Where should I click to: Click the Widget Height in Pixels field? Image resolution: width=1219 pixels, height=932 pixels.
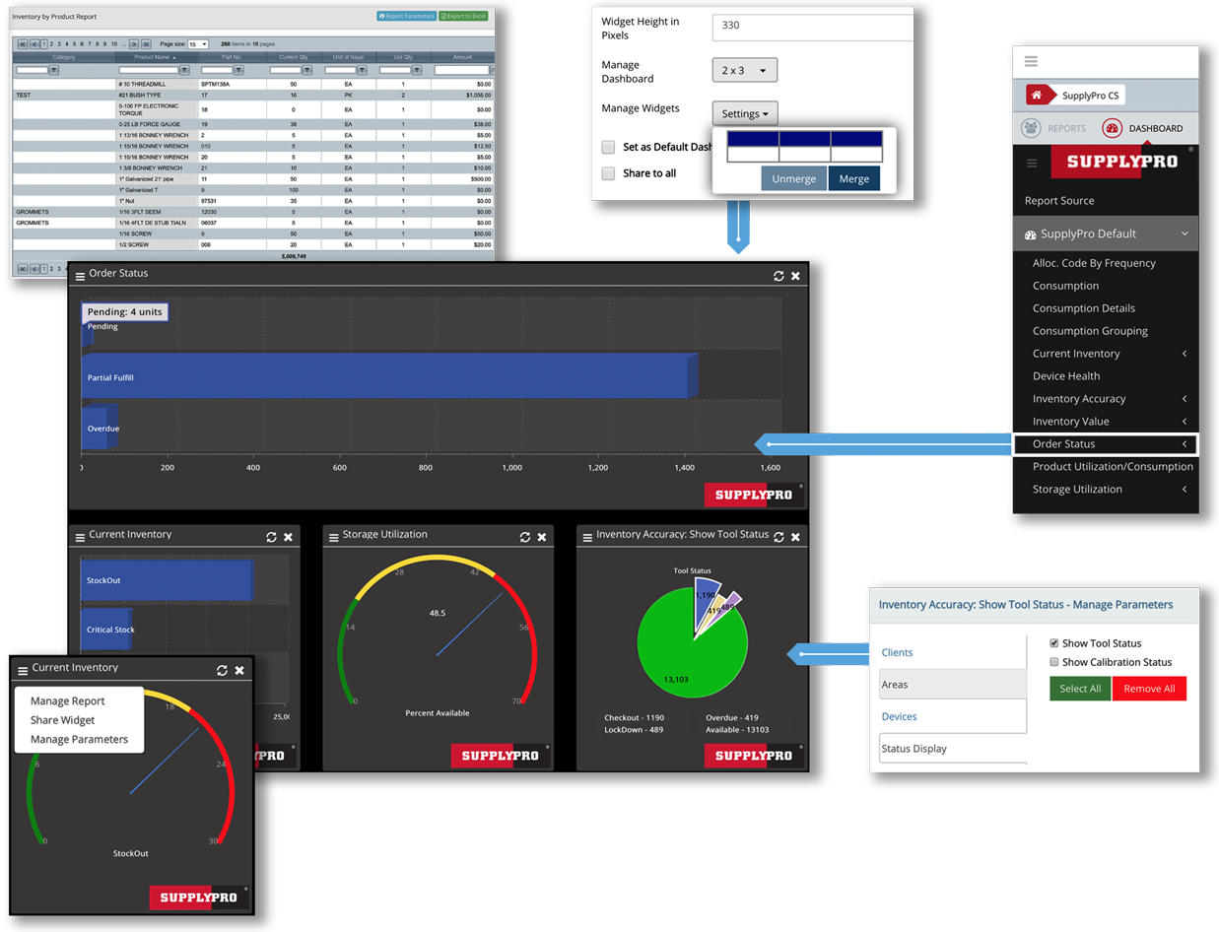813,26
